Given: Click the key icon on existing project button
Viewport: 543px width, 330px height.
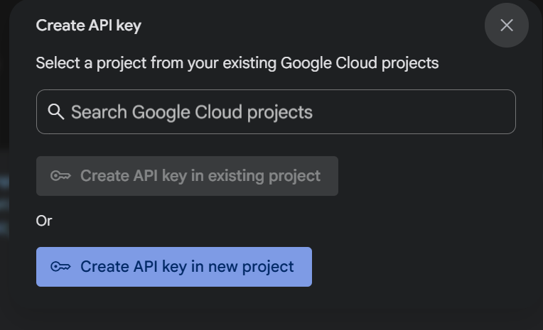Looking at the screenshot, I should pyautogui.click(x=60, y=176).
